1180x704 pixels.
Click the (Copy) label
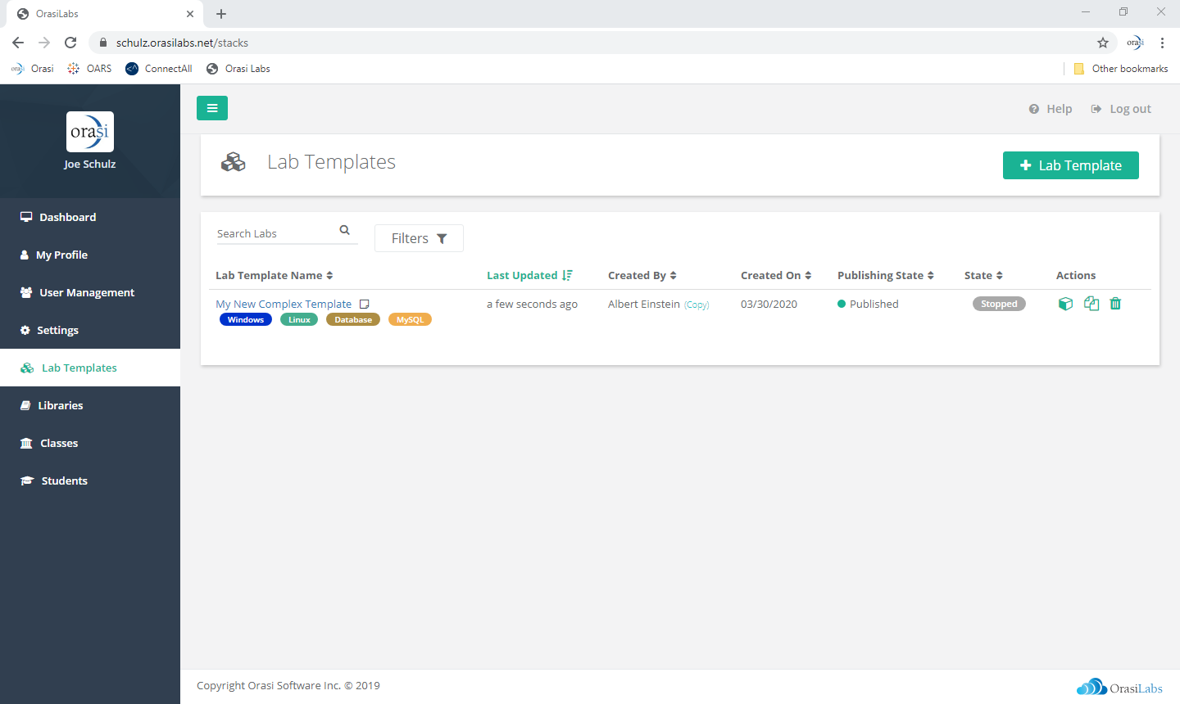click(697, 305)
